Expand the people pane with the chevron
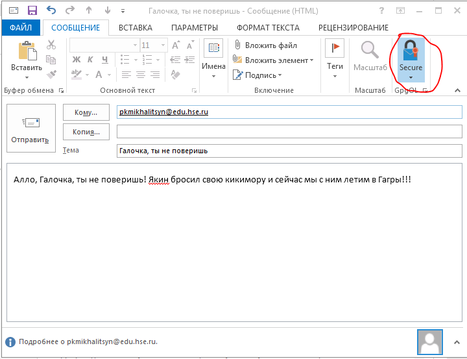Viewport: 467px width, 359px height. [457, 342]
